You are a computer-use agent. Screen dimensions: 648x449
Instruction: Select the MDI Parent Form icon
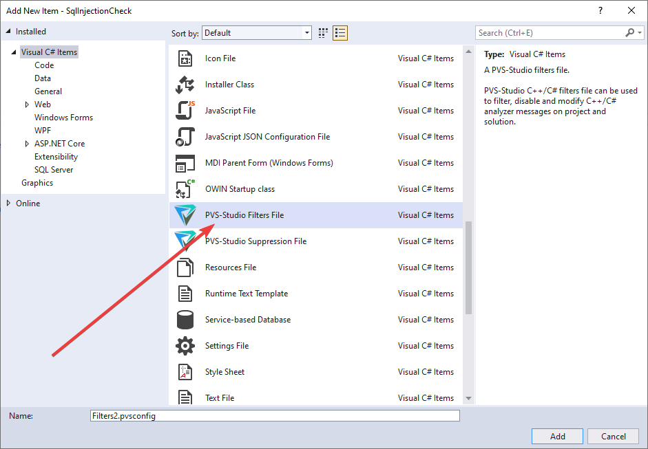pyautogui.click(x=185, y=162)
